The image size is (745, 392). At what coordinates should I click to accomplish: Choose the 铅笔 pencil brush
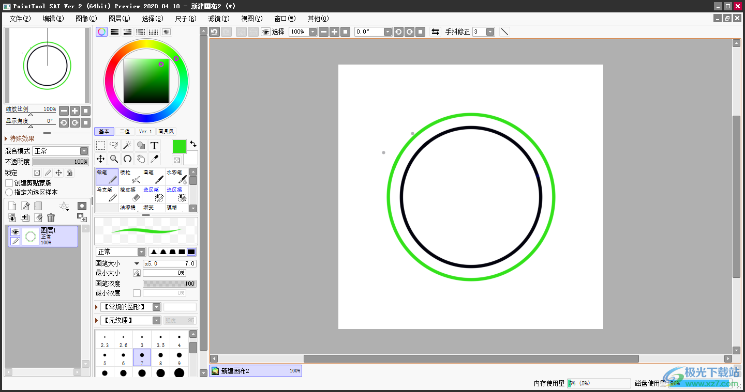pos(107,177)
